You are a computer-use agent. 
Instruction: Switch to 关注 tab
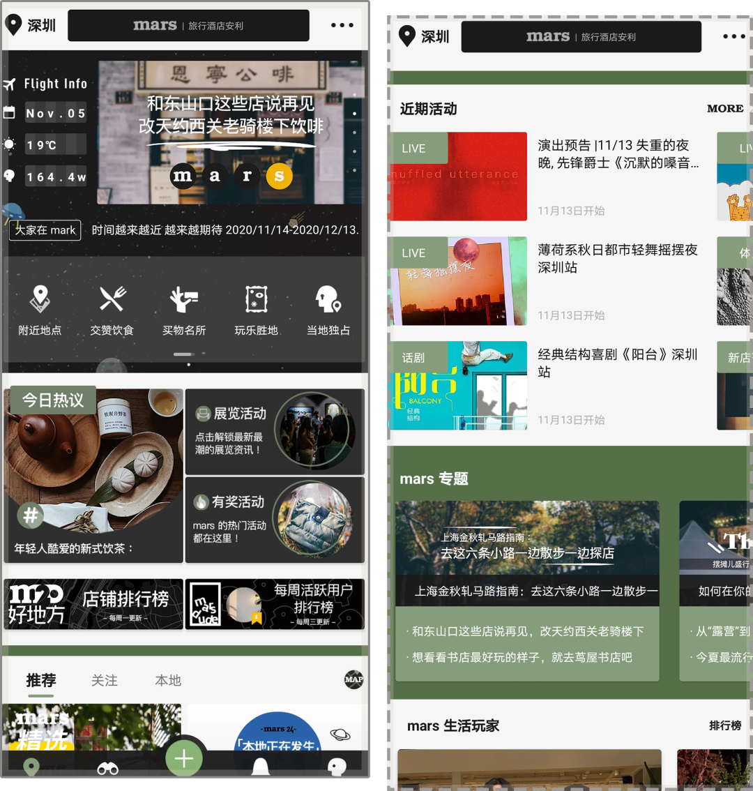point(105,681)
